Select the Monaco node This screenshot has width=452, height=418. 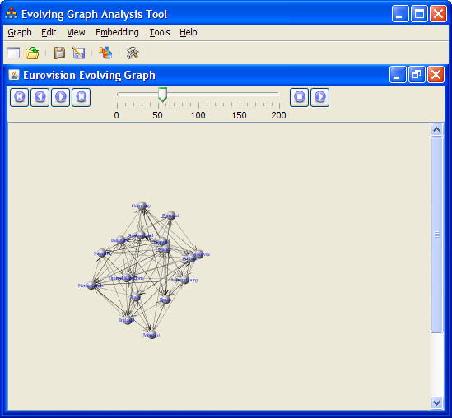(152, 334)
